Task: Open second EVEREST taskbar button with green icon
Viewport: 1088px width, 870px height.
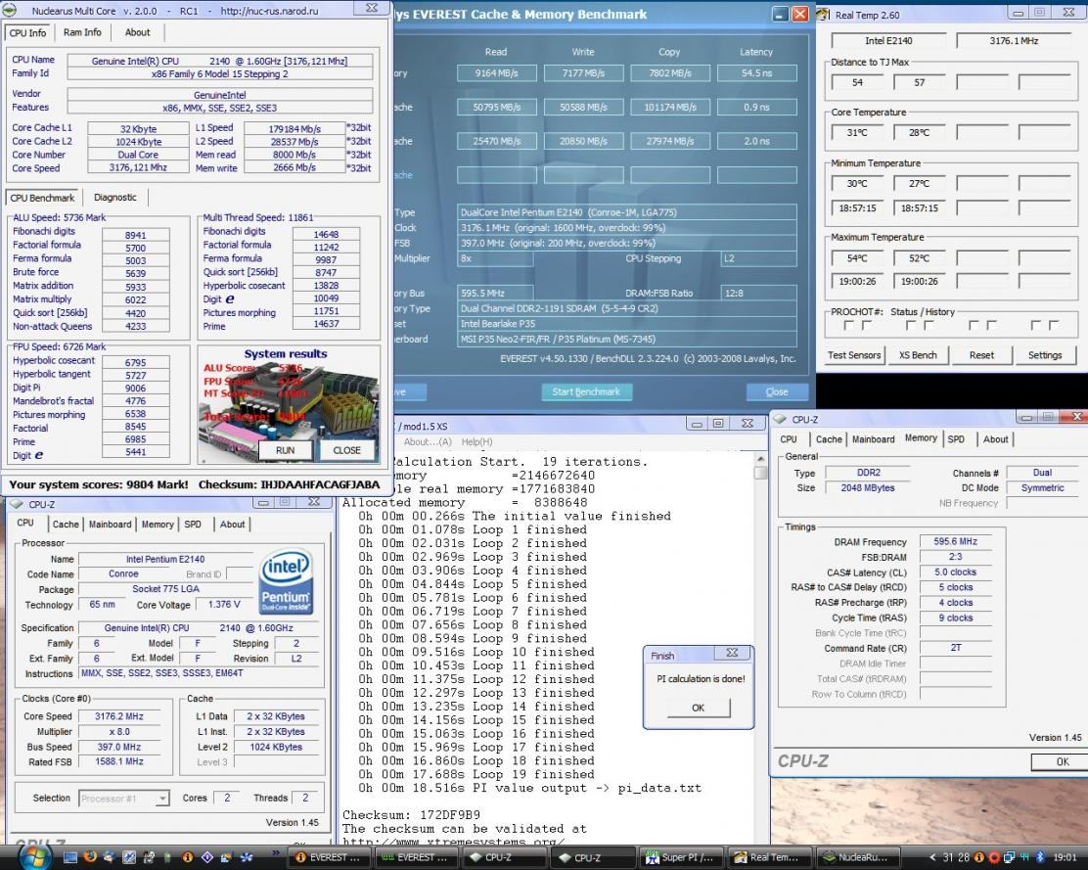Action: pyautogui.click(x=417, y=857)
